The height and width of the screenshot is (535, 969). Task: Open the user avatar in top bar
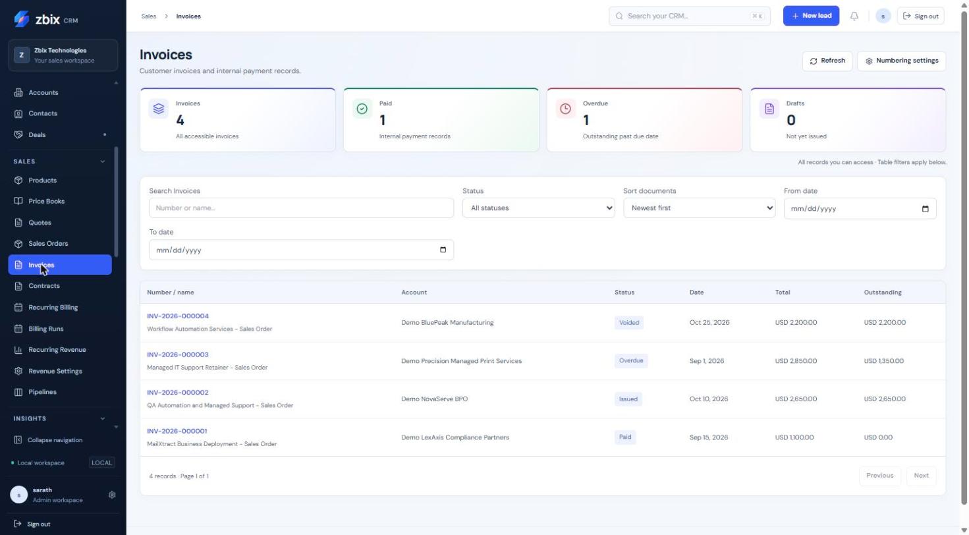[x=883, y=16]
